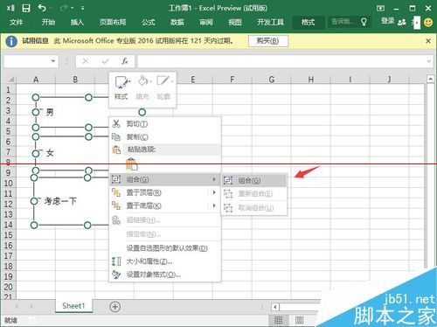The image size is (437, 327).
Task: Click the horizontal scrollbar left arrow
Action: pos(275,307)
